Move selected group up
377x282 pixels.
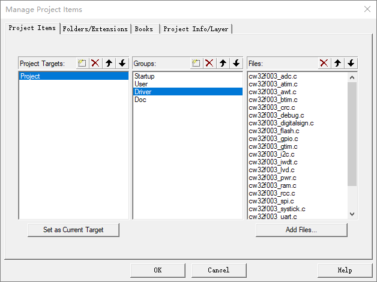[223, 64]
